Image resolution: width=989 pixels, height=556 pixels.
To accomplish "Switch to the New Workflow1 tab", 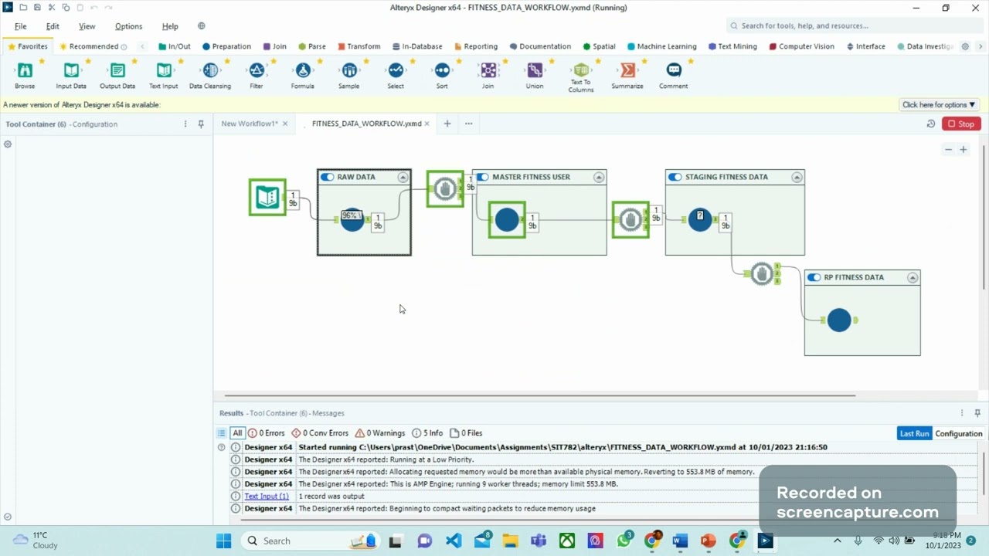I will tap(249, 124).
